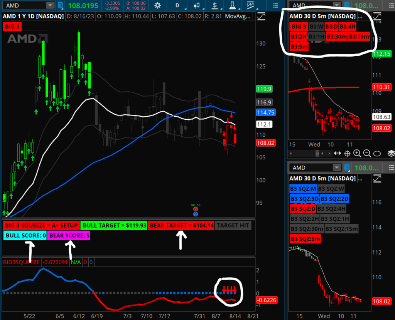Click the gray 116.9 price bubble

click(264, 102)
